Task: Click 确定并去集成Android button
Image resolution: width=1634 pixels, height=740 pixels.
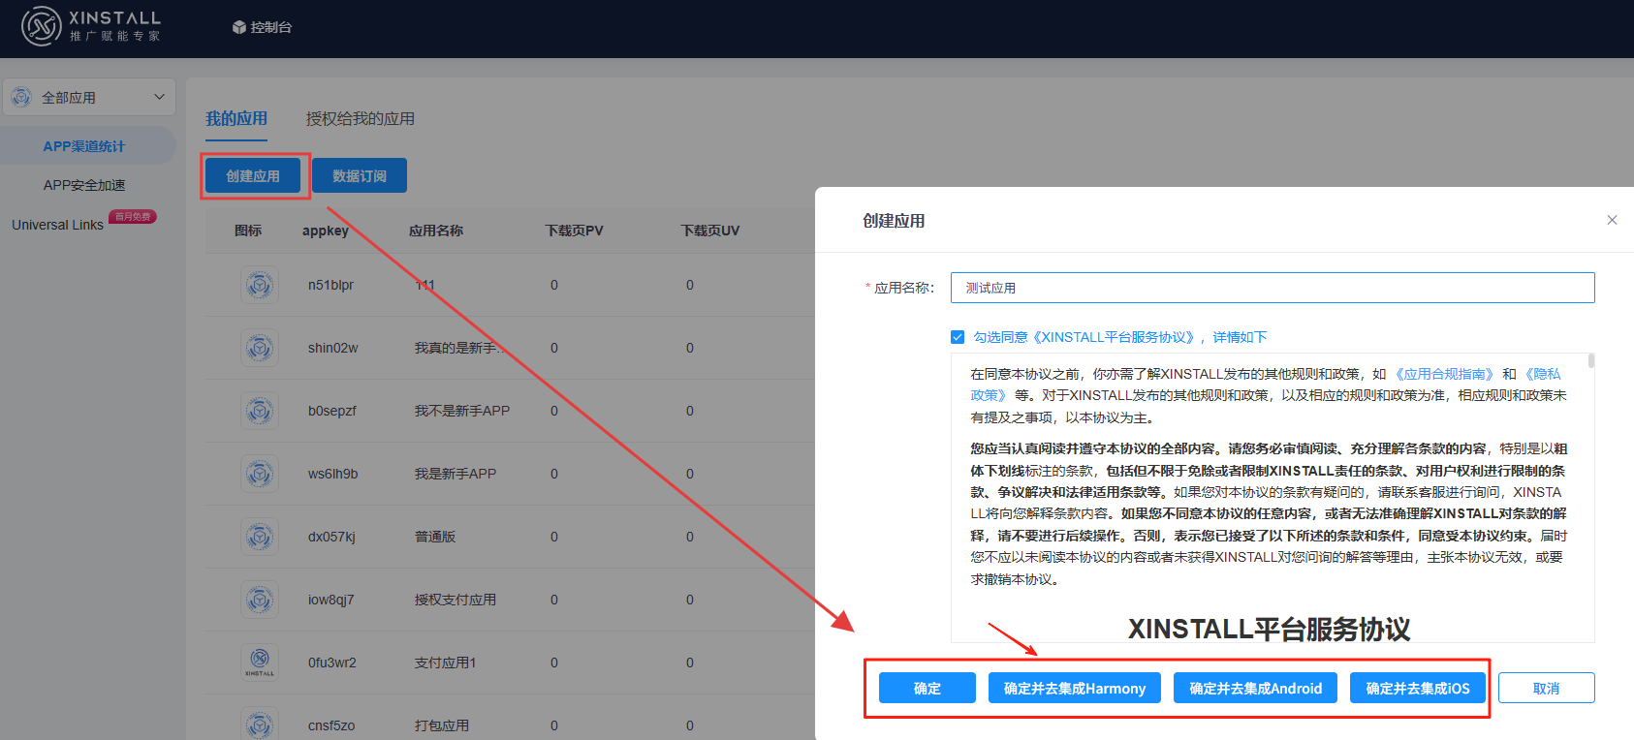Action: pyautogui.click(x=1256, y=688)
